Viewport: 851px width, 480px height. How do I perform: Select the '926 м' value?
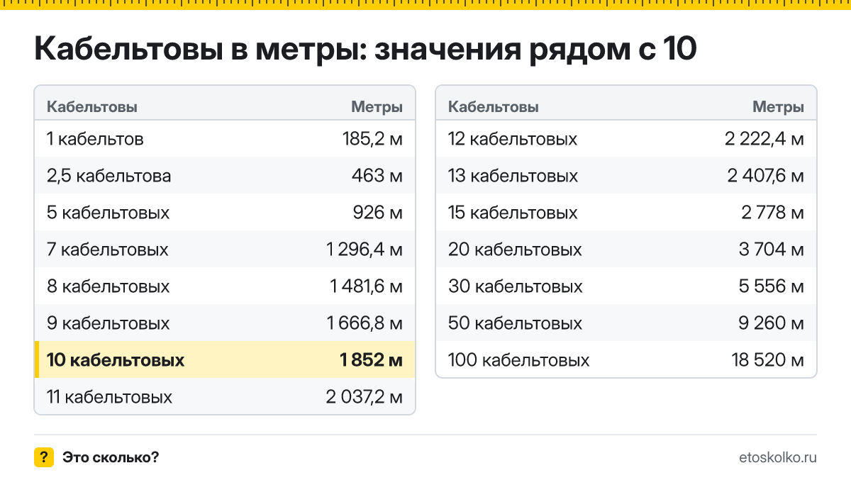point(377,213)
